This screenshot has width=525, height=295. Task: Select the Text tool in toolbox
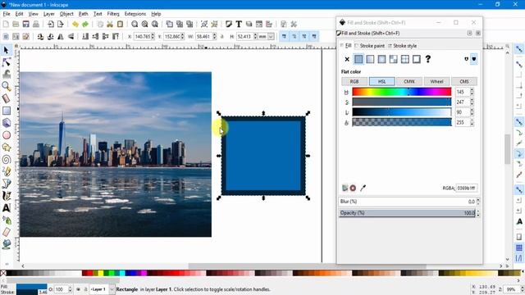pyautogui.click(x=6, y=208)
